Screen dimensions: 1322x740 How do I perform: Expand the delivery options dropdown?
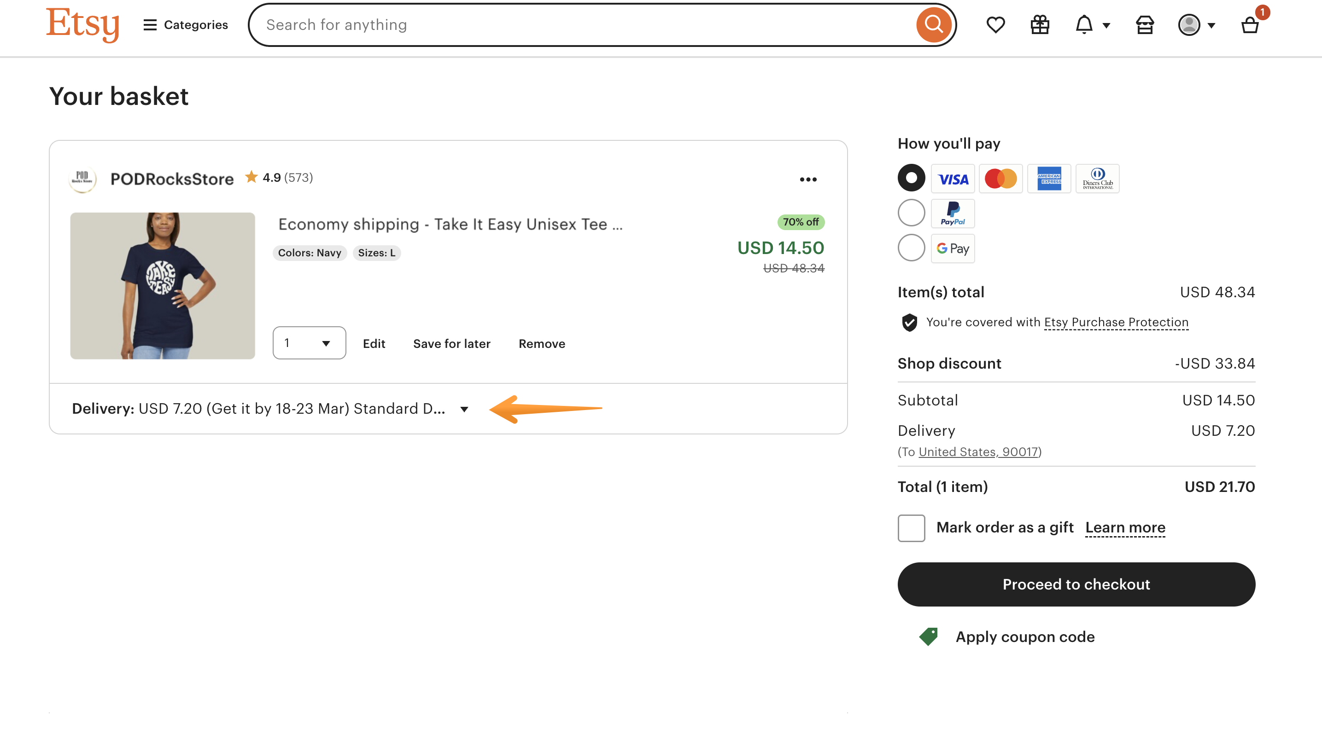[464, 409]
